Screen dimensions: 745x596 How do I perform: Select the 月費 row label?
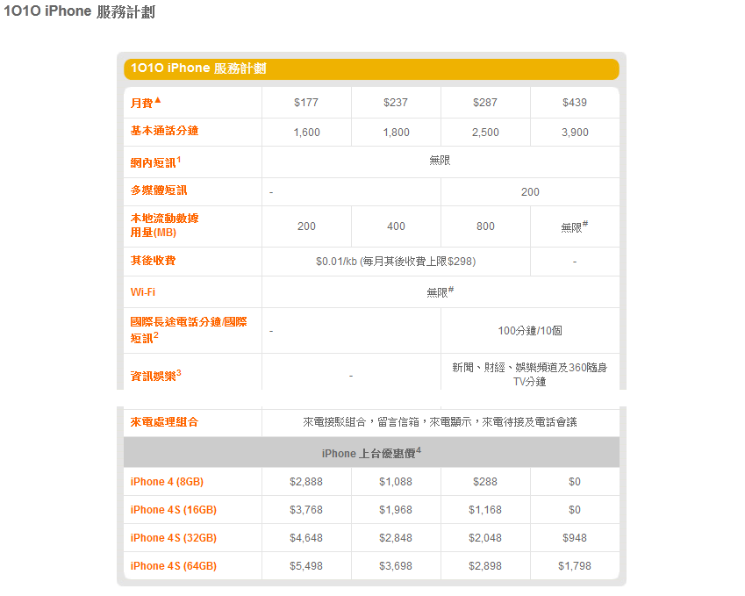click(x=146, y=103)
